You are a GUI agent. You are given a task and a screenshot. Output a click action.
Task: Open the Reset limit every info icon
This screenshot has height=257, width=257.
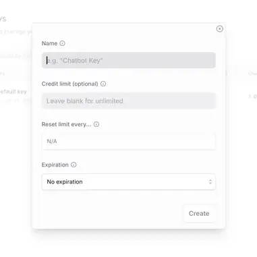(x=96, y=124)
